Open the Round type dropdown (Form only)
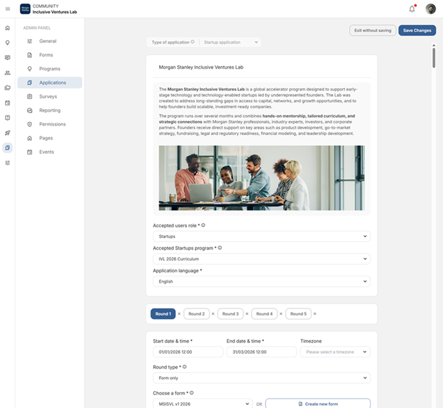The height and width of the screenshot is (408, 443). click(262, 378)
